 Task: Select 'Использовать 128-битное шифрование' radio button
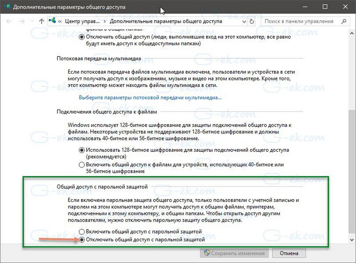tap(81, 150)
